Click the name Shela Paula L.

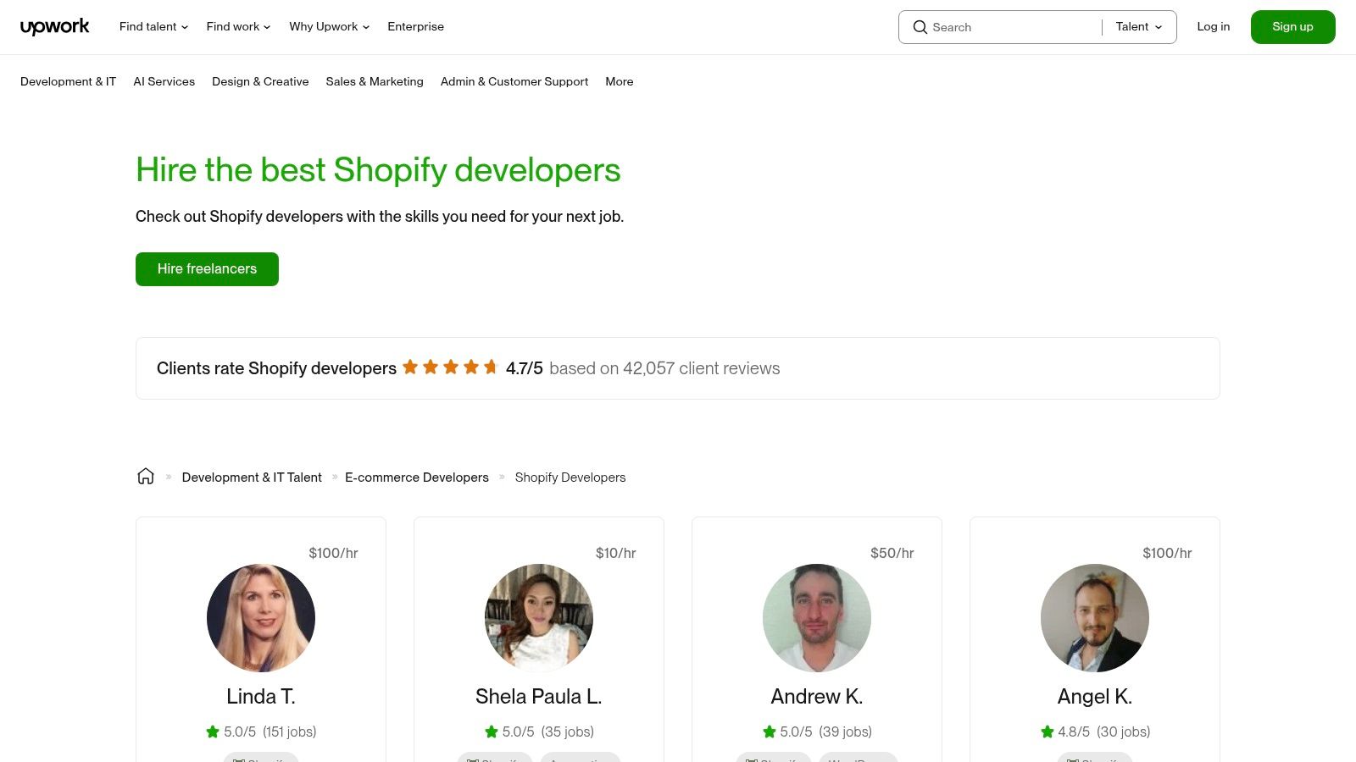point(539,697)
